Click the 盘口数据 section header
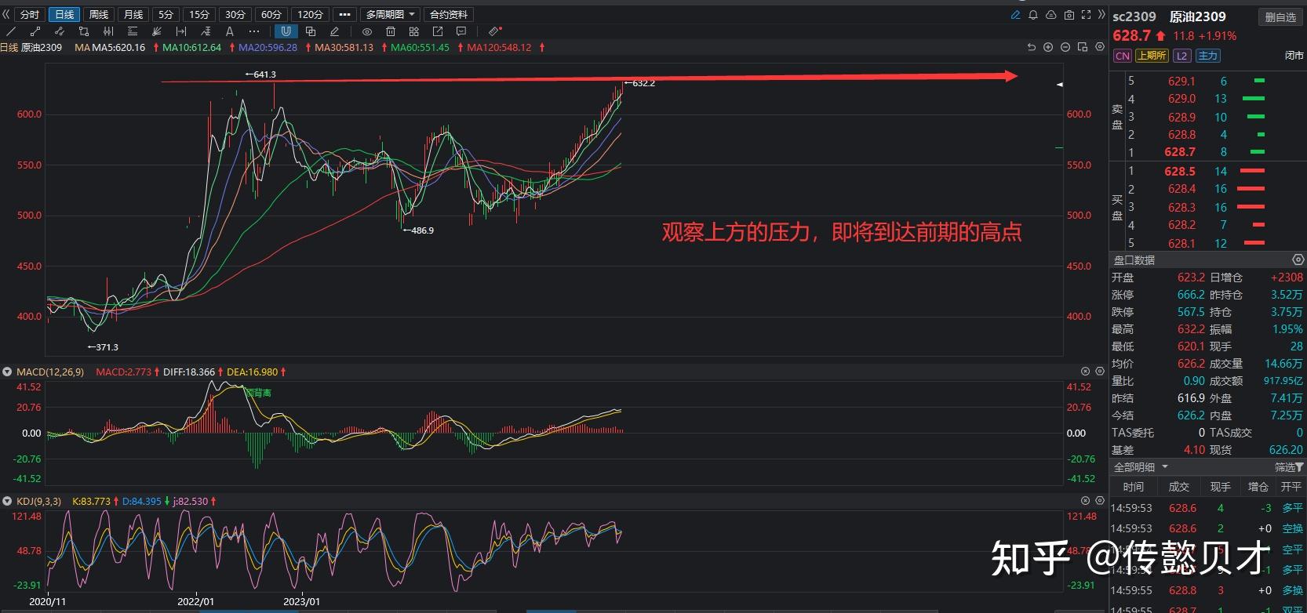Viewport: 1307px width, 613px height. pyautogui.click(x=1134, y=259)
